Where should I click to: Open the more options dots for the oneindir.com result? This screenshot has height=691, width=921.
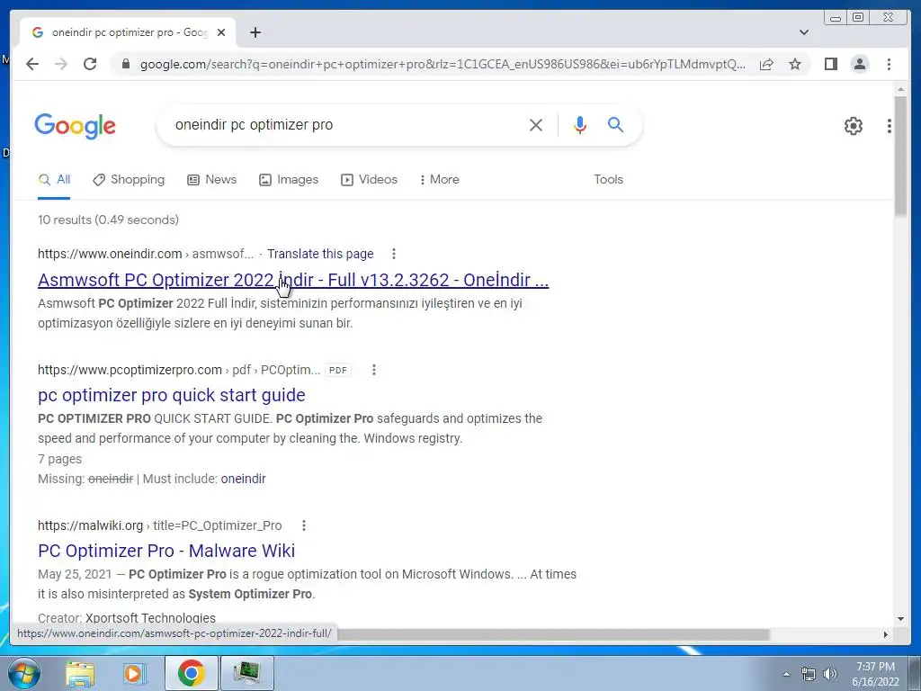coord(394,254)
